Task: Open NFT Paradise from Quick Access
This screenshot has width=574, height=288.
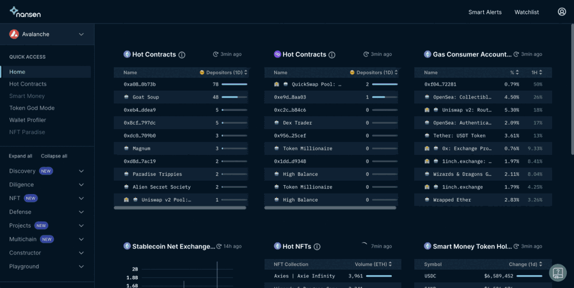Action: click(27, 132)
